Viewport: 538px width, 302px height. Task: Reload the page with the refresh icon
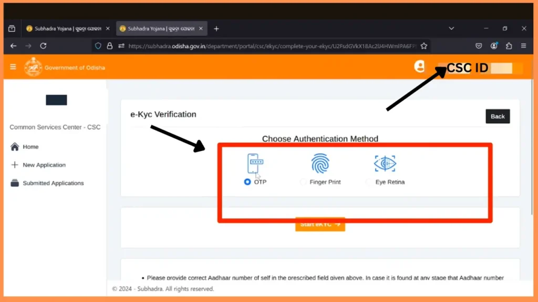[43, 46]
